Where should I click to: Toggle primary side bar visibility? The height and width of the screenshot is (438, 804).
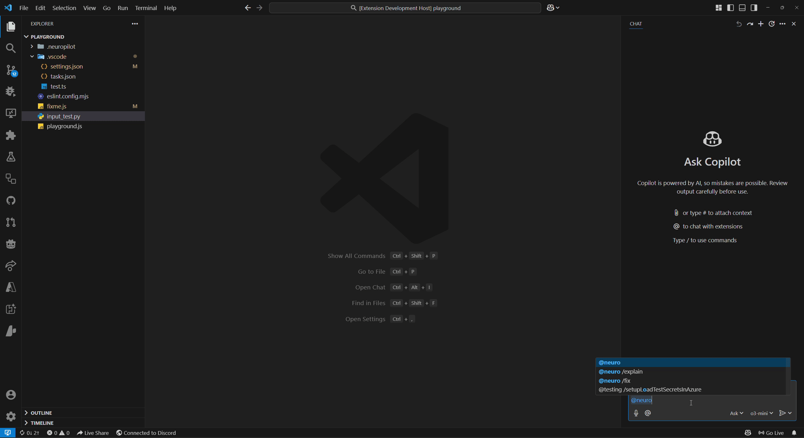731,8
